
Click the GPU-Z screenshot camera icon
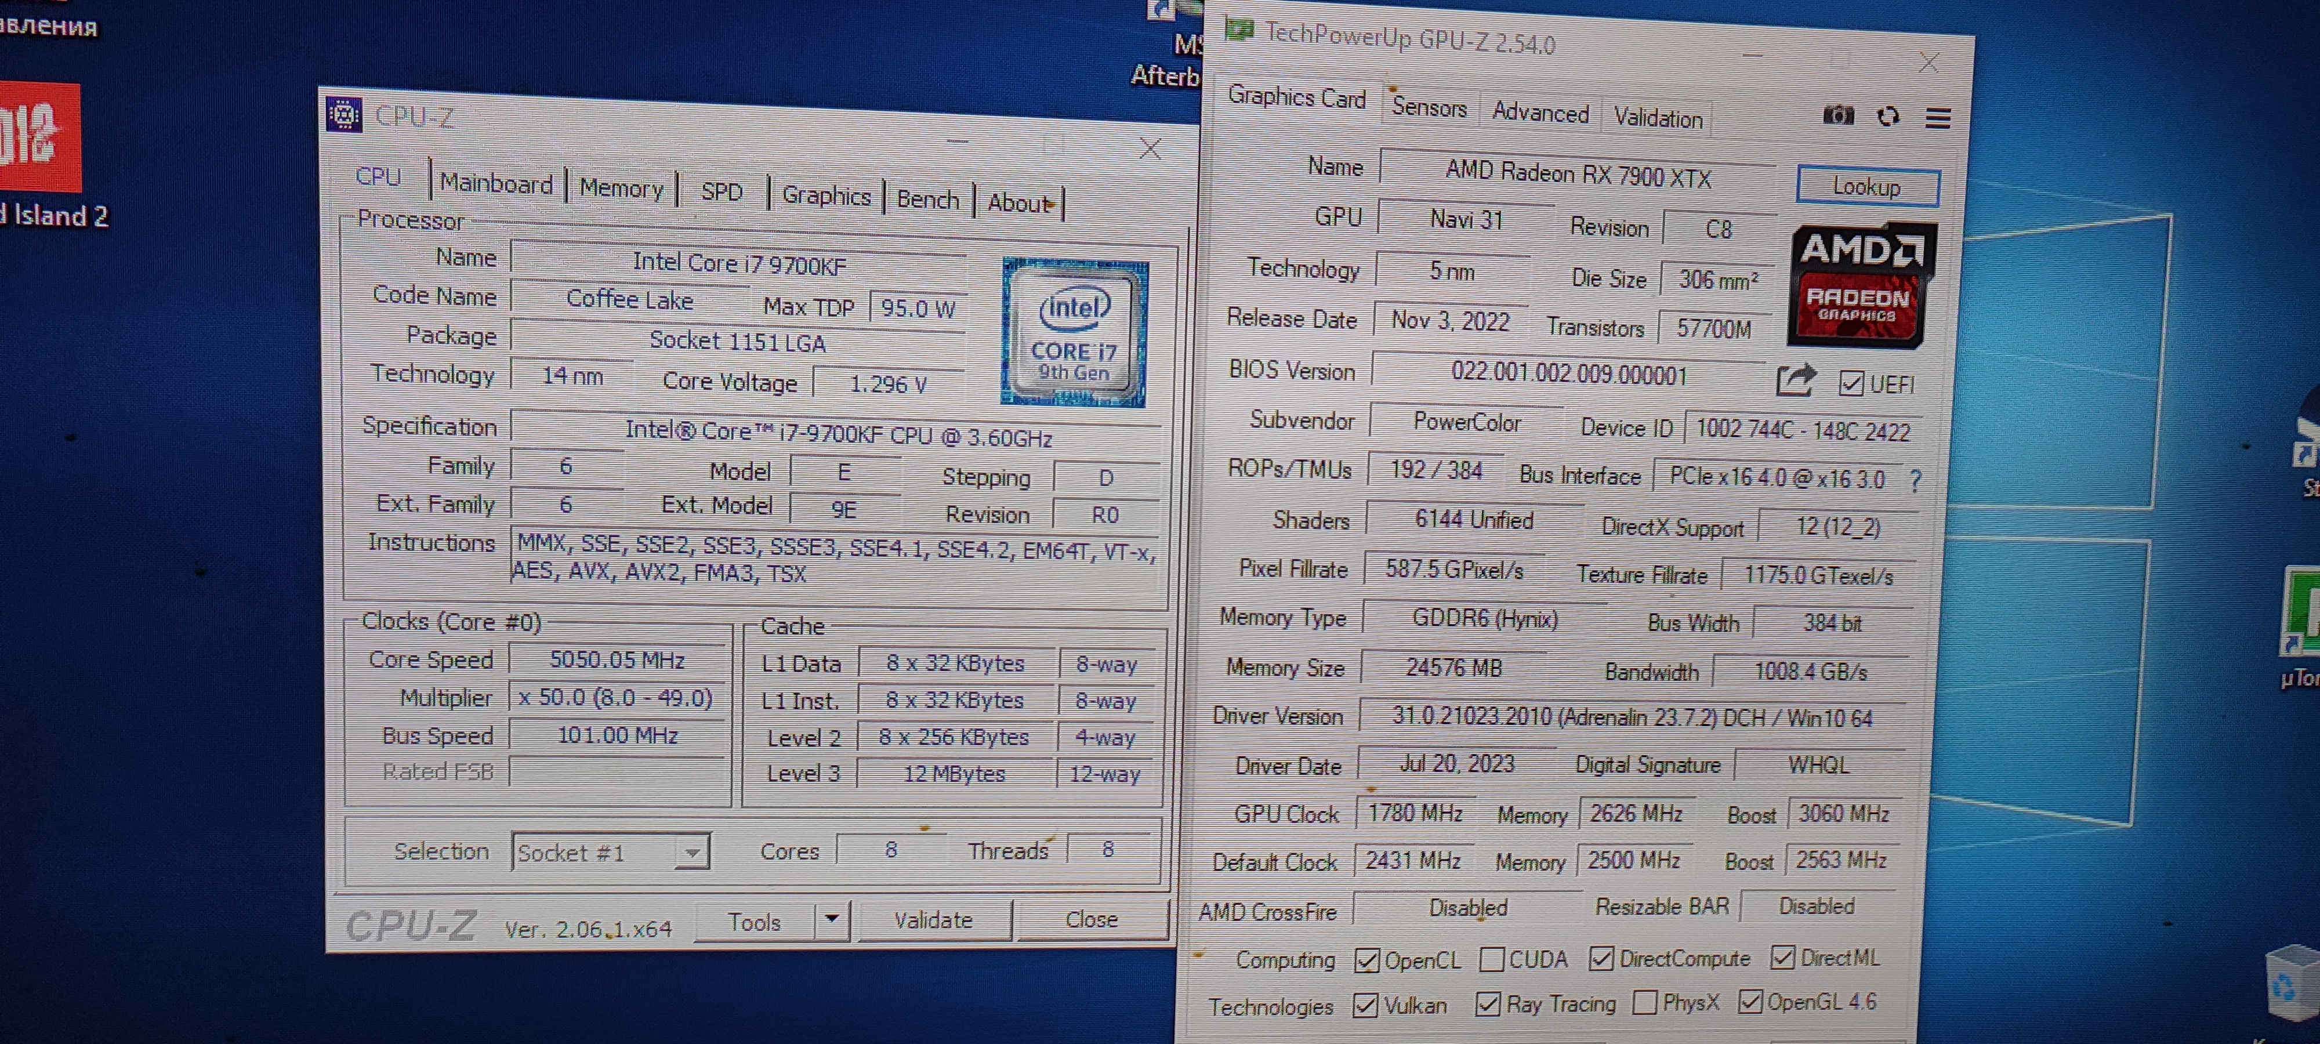click(x=1838, y=115)
